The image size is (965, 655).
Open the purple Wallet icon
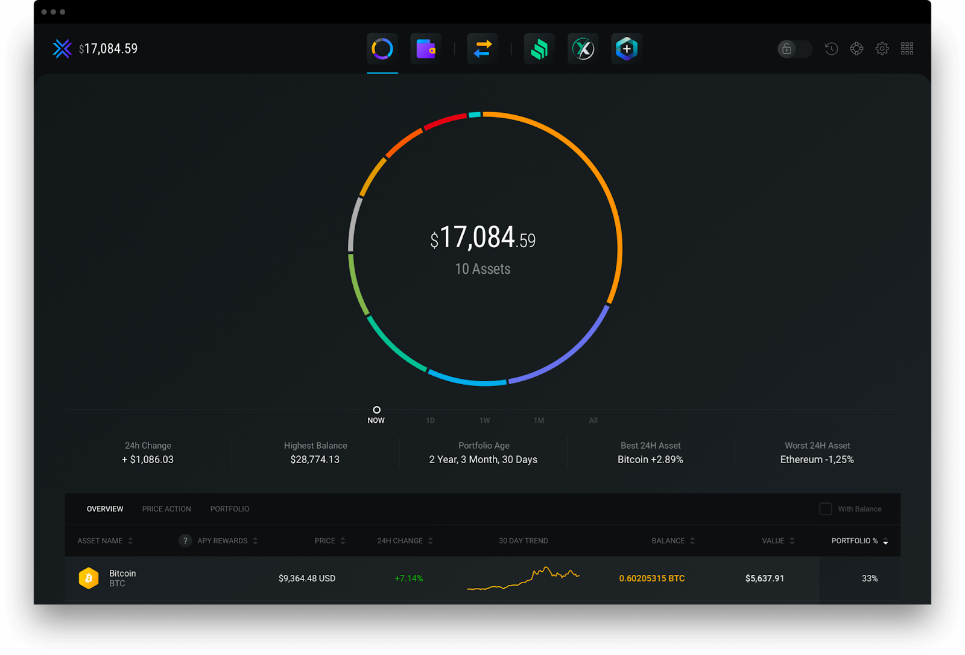tap(426, 49)
